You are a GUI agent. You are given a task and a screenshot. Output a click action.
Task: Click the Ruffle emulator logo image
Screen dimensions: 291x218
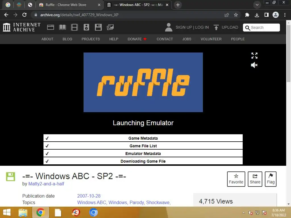point(143,82)
